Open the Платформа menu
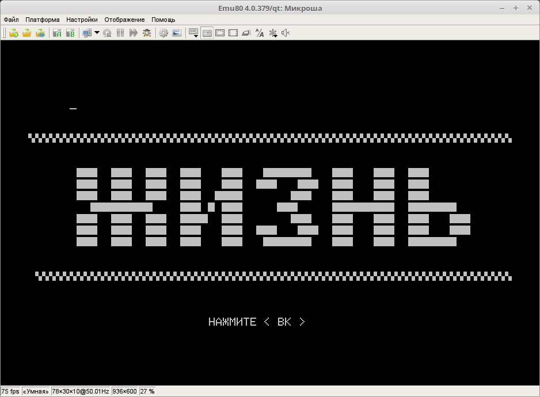The height and width of the screenshot is (397, 540). pyautogui.click(x=43, y=20)
